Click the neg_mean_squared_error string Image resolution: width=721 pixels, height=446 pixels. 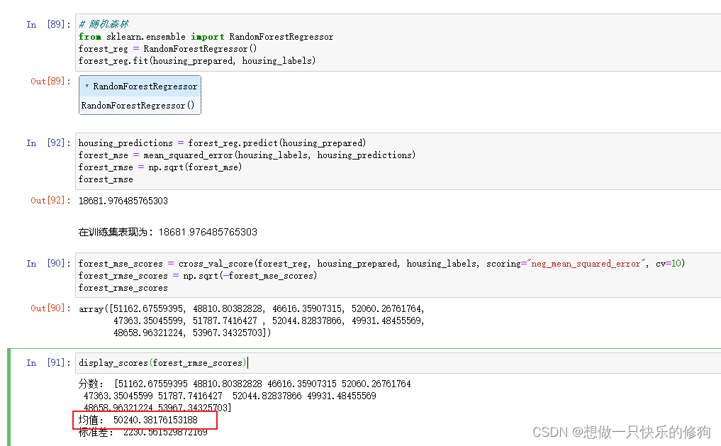pyautogui.click(x=586, y=264)
